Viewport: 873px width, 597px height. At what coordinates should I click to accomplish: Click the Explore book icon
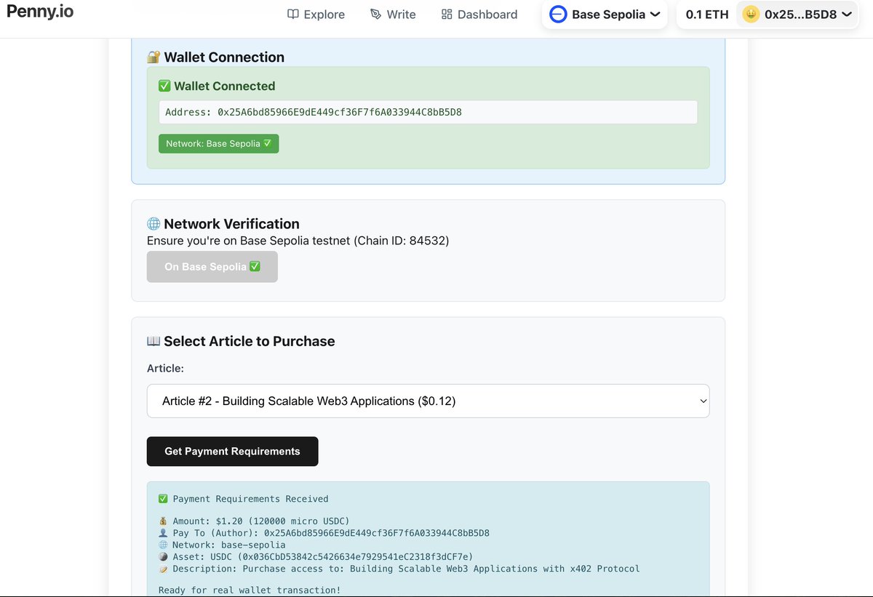pyautogui.click(x=293, y=14)
